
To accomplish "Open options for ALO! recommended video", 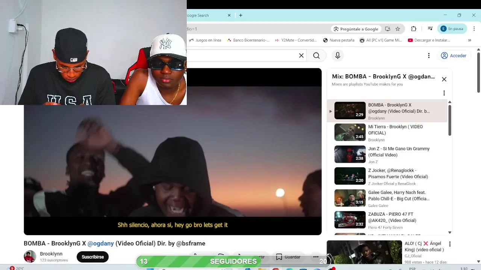I will (449, 244).
